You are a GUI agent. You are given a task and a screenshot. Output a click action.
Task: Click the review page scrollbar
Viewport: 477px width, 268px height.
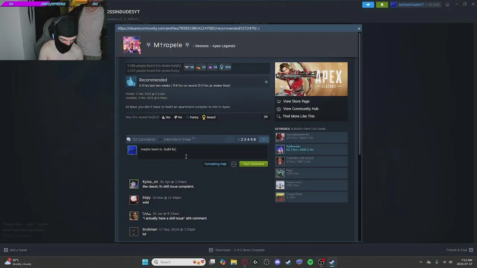click(360, 93)
